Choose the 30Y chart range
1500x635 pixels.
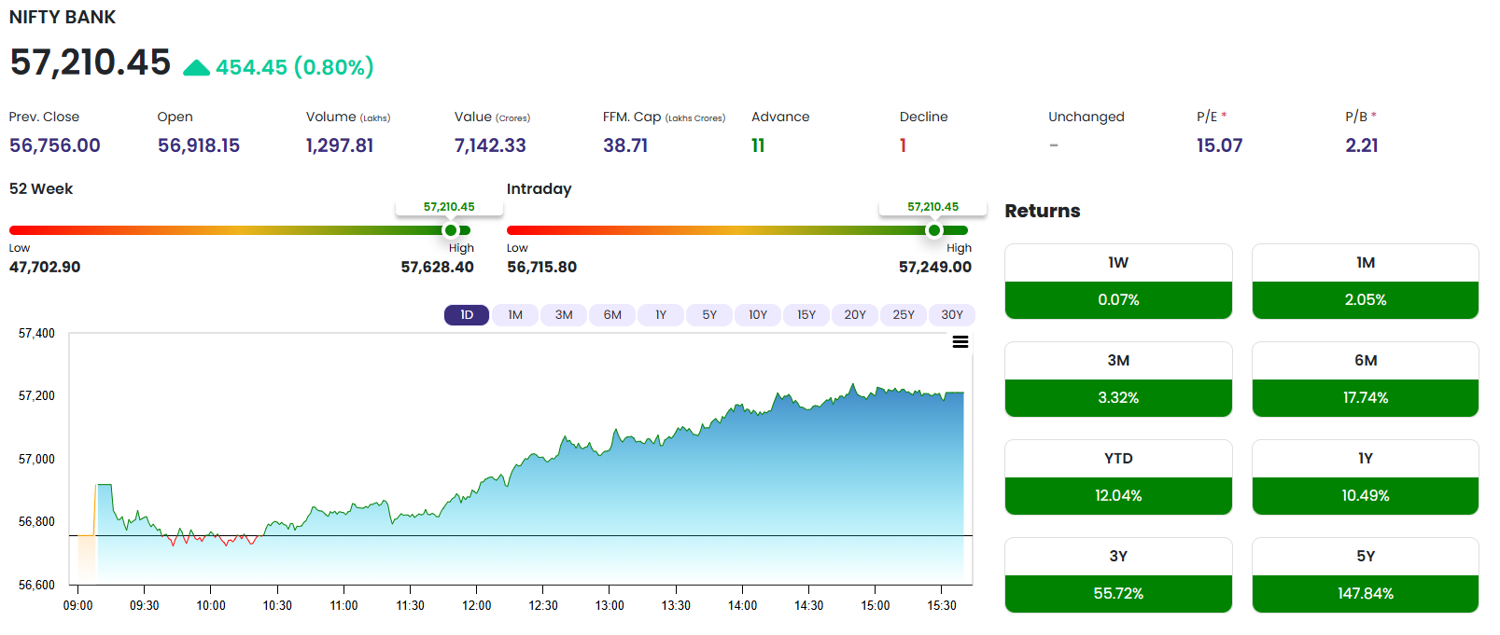(952, 315)
